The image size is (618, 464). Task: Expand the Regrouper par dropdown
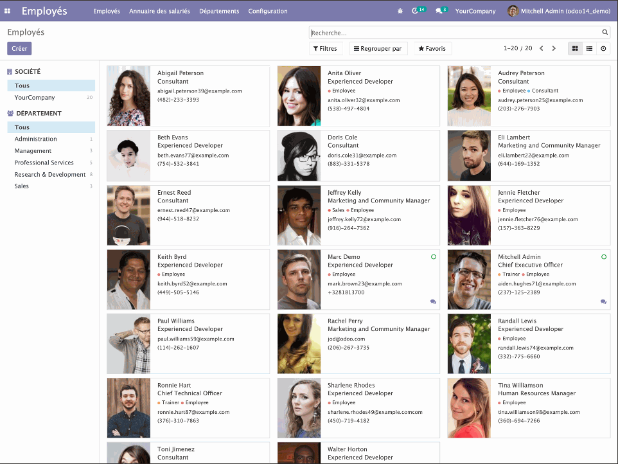(x=378, y=48)
